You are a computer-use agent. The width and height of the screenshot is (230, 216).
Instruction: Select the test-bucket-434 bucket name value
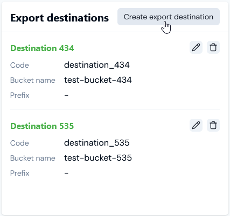[98, 80]
